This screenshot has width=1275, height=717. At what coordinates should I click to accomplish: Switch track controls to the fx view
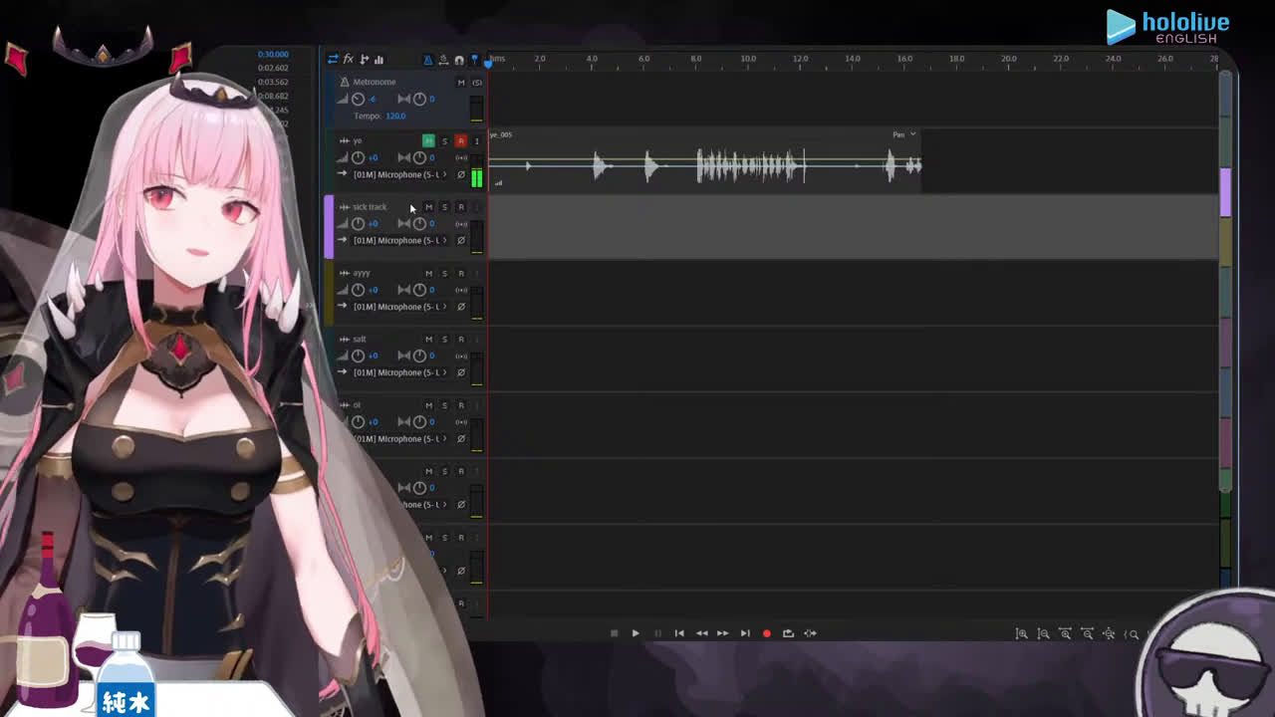coord(349,60)
